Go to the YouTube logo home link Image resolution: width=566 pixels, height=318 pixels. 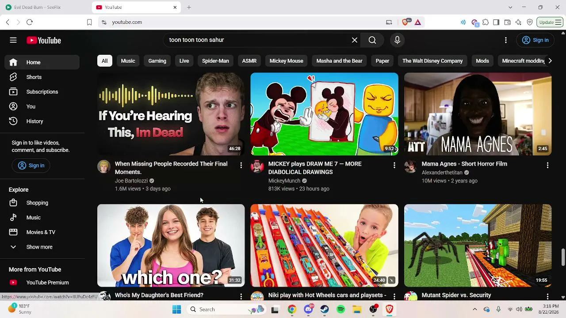43,40
